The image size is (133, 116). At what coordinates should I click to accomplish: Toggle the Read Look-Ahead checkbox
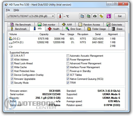pyautogui.click(x=12, y=63)
